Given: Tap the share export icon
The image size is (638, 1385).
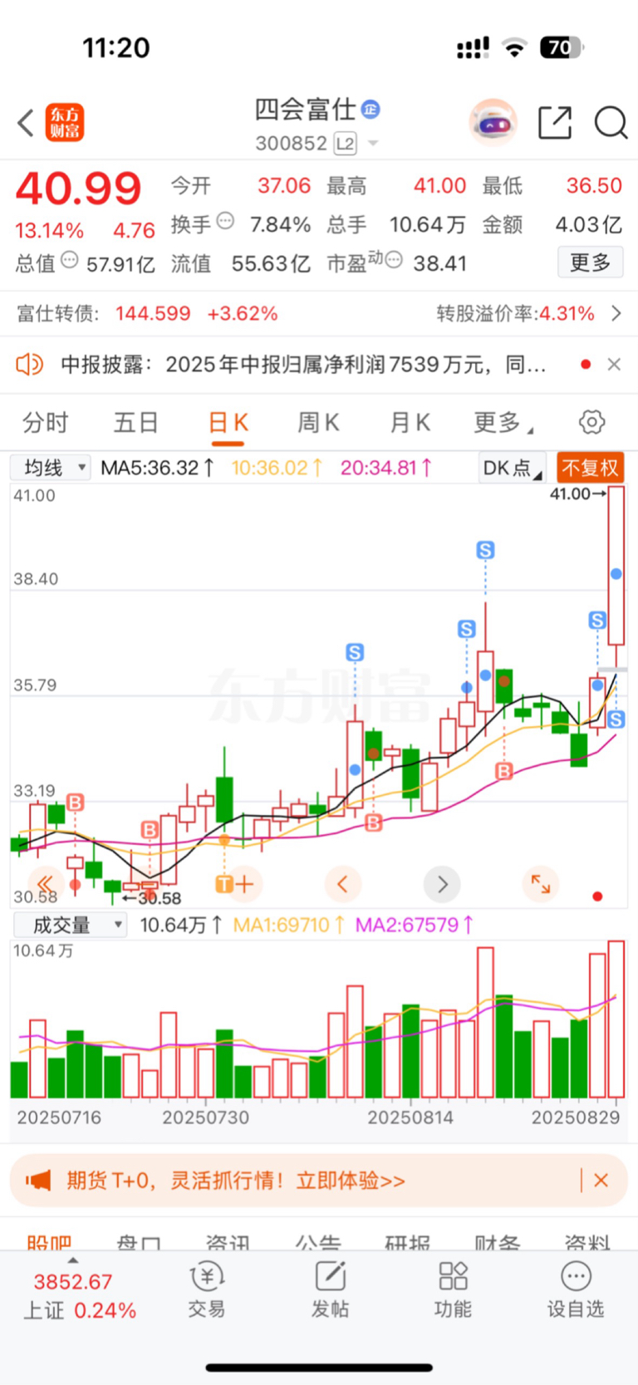Looking at the screenshot, I should coord(555,123).
